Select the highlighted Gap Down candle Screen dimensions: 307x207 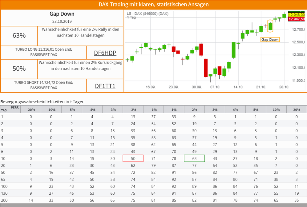pos(270,26)
